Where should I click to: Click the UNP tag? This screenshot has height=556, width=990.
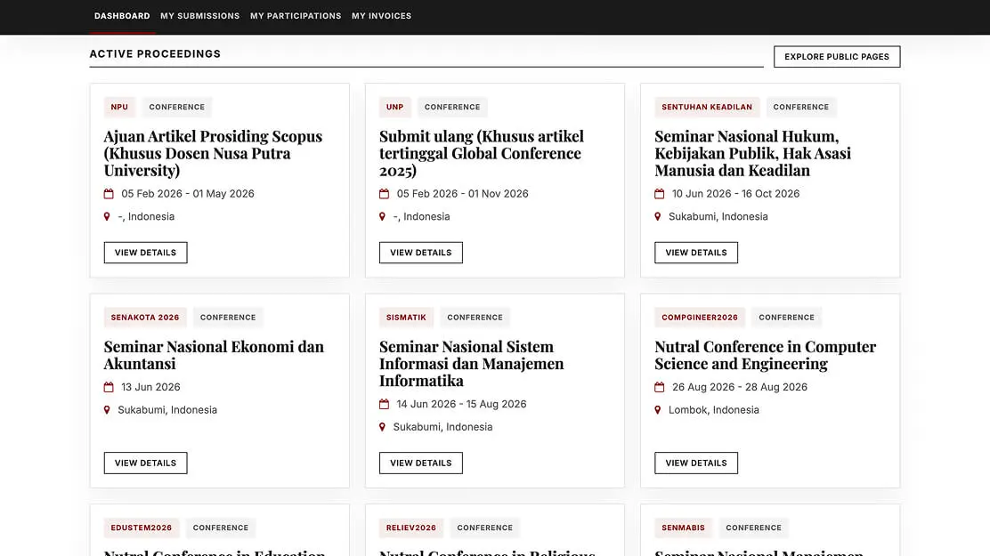(394, 107)
